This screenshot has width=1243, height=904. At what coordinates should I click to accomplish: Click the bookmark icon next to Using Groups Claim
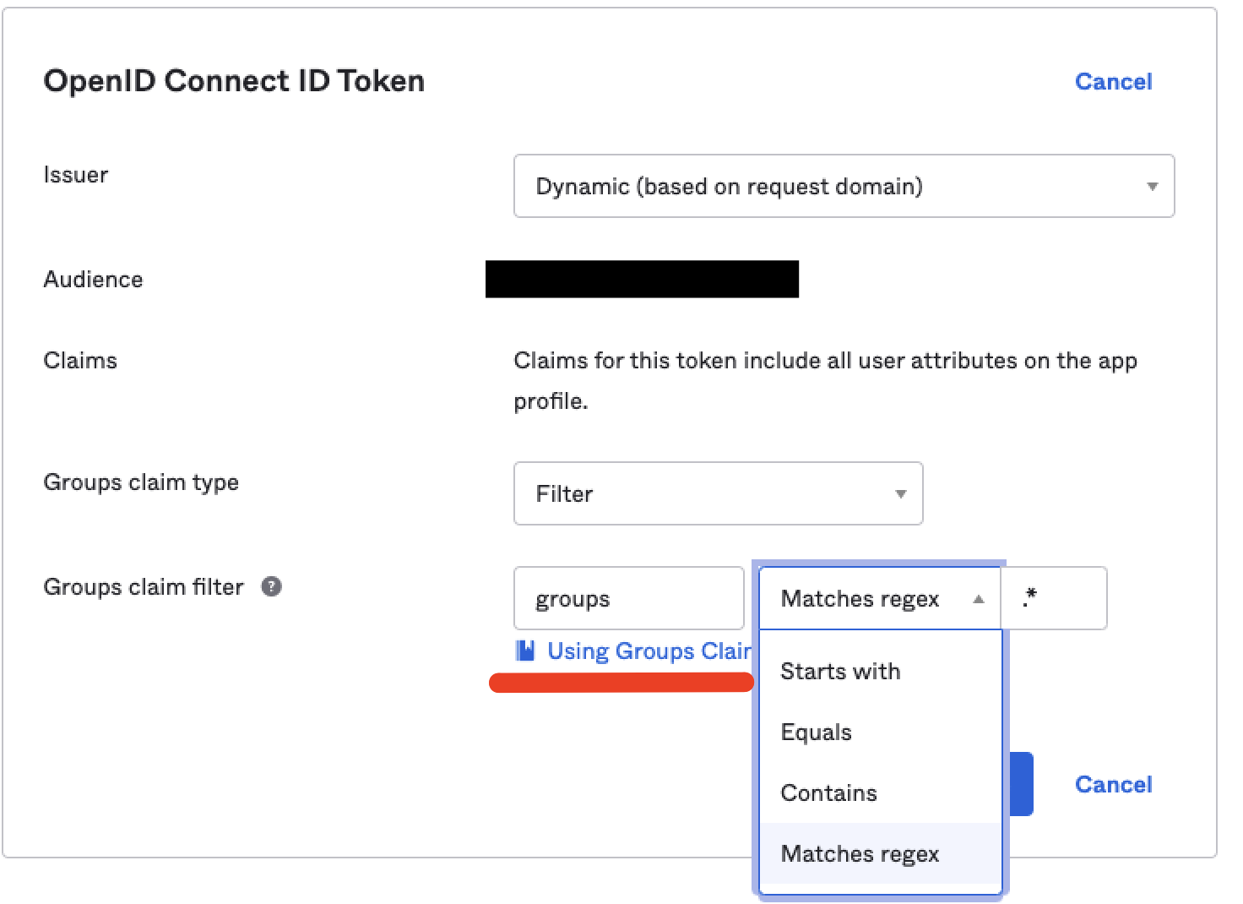(x=526, y=650)
